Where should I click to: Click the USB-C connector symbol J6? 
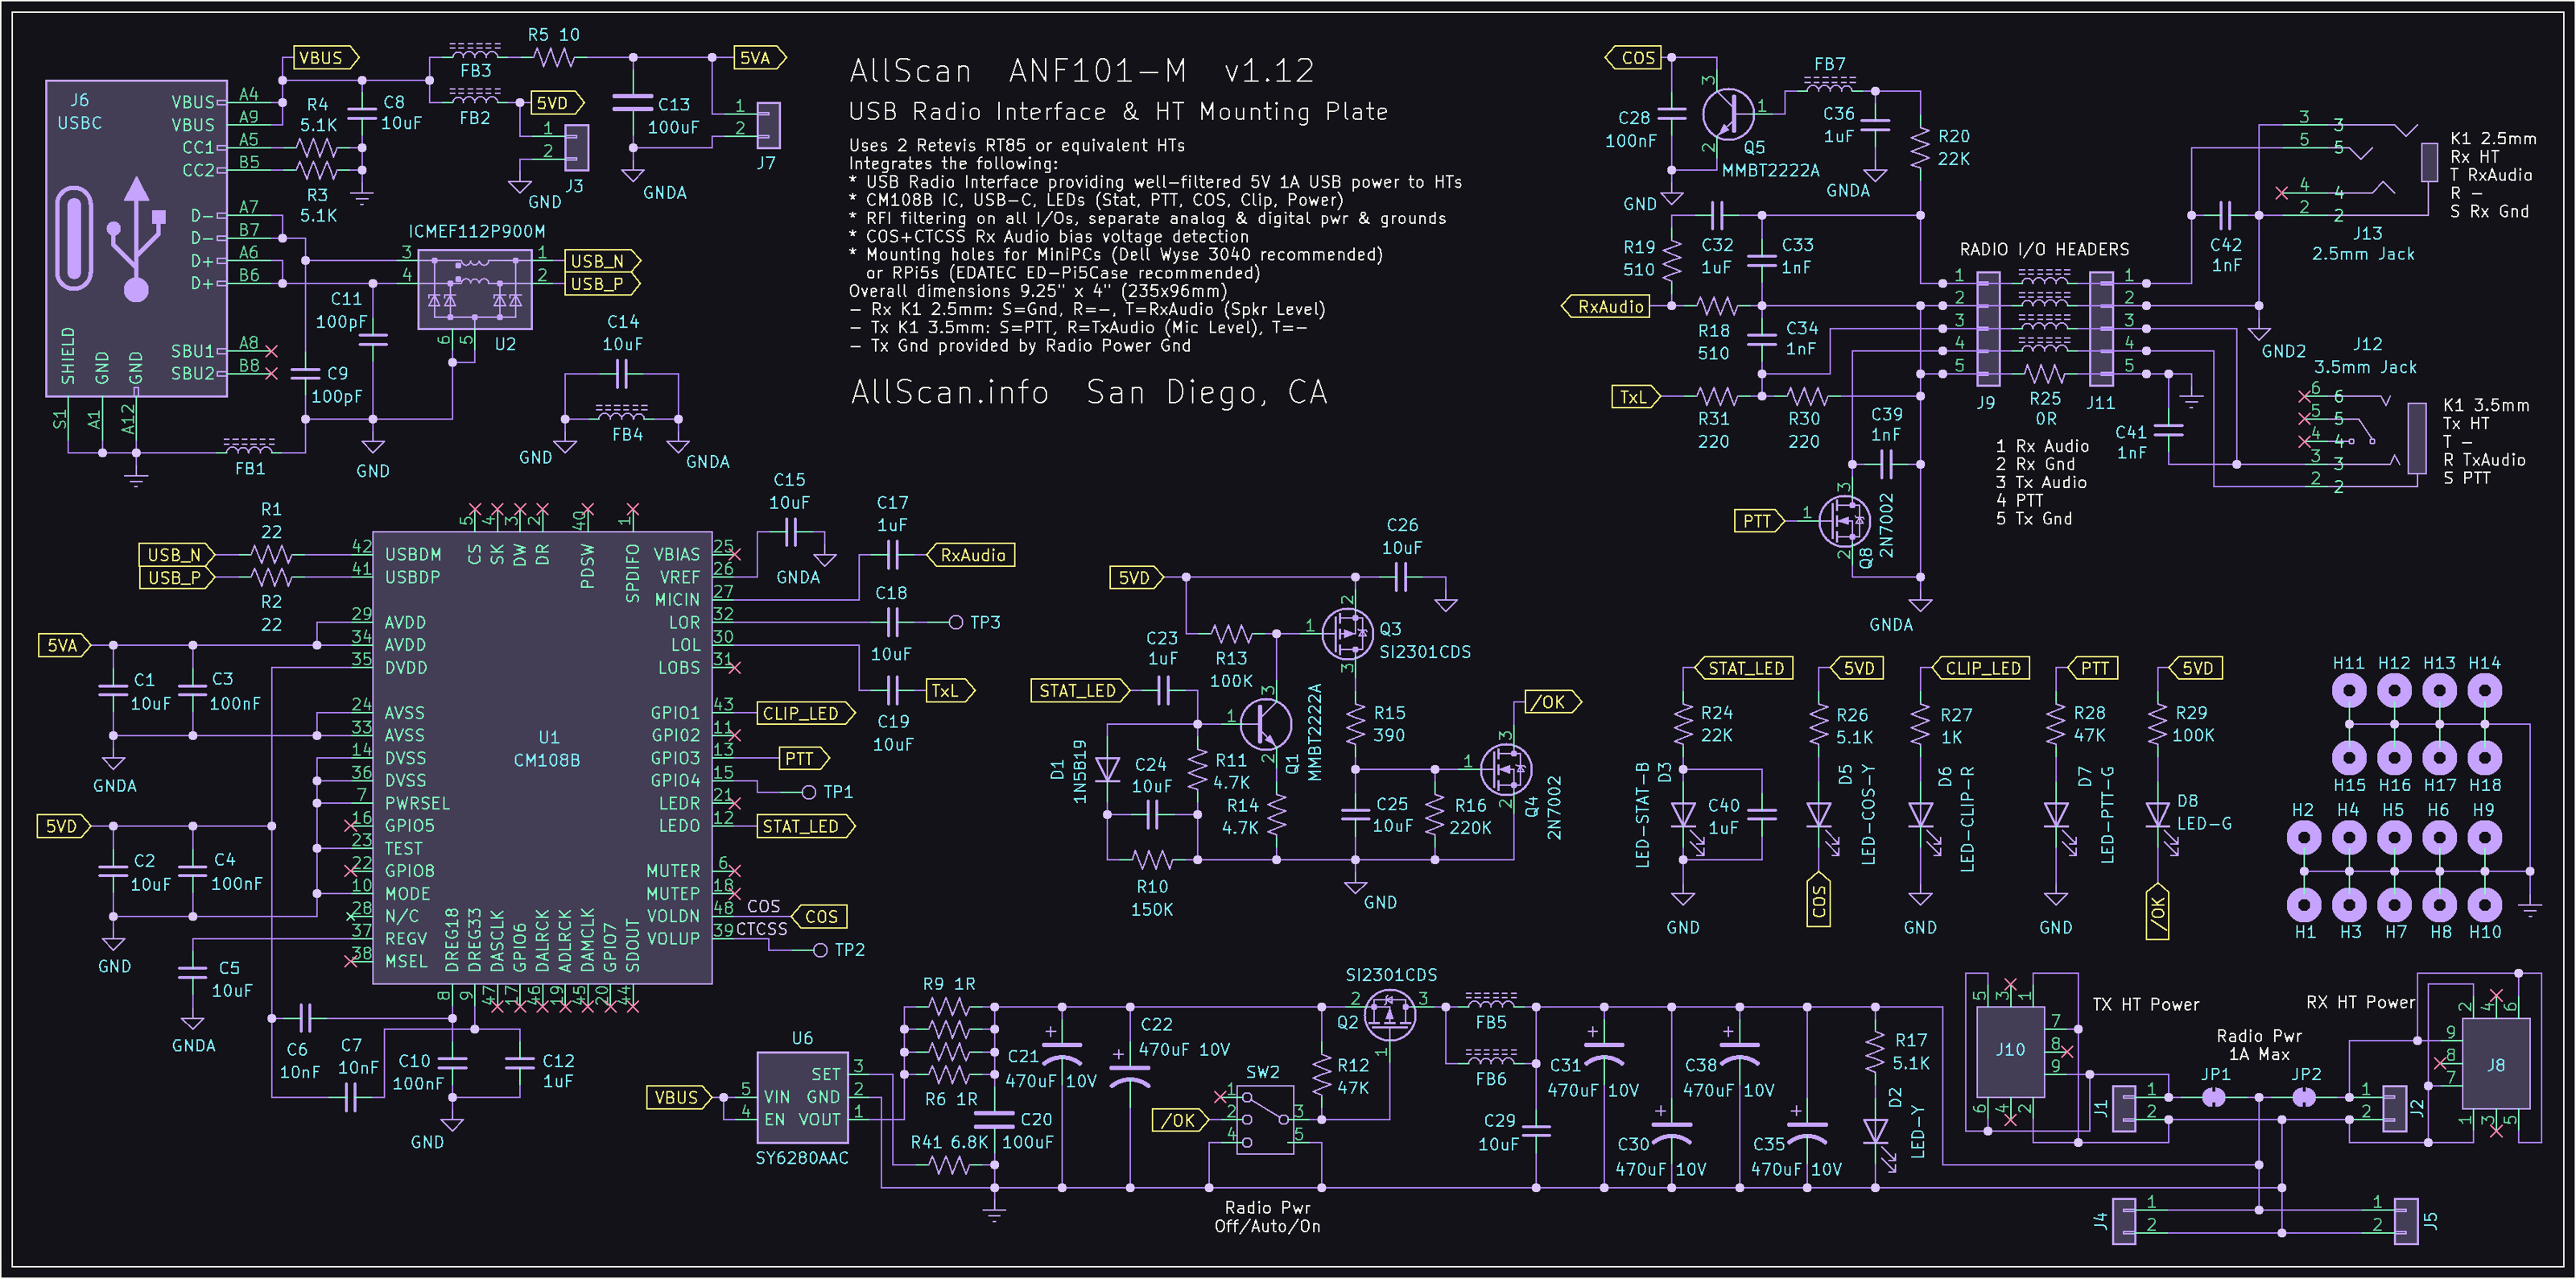click(136, 238)
